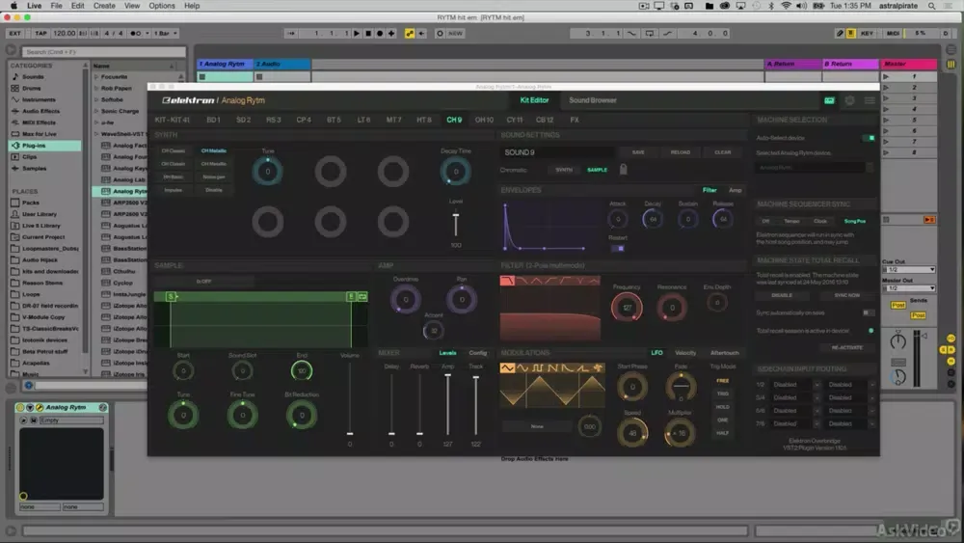The width and height of the screenshot is (964, 543).
Task: Open Spotlight search in macOS menu bar
Action: tap(932, 6)
